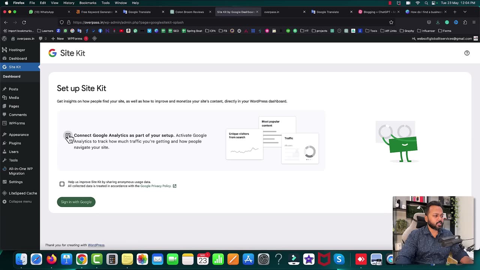
Task: Open Calculator from the Dock
Action: pos(112,259)
